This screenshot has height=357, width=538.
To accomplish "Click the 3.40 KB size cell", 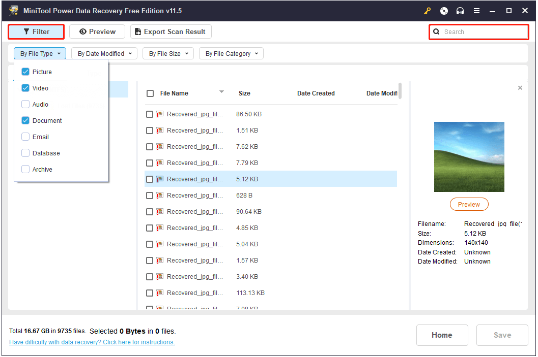I will coord(247,277).
